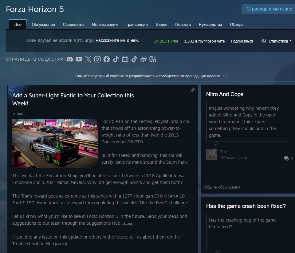Open the X (Twitter) social icon
The height and width of the screenshot is (253, 295).
(x=88, y=59)
